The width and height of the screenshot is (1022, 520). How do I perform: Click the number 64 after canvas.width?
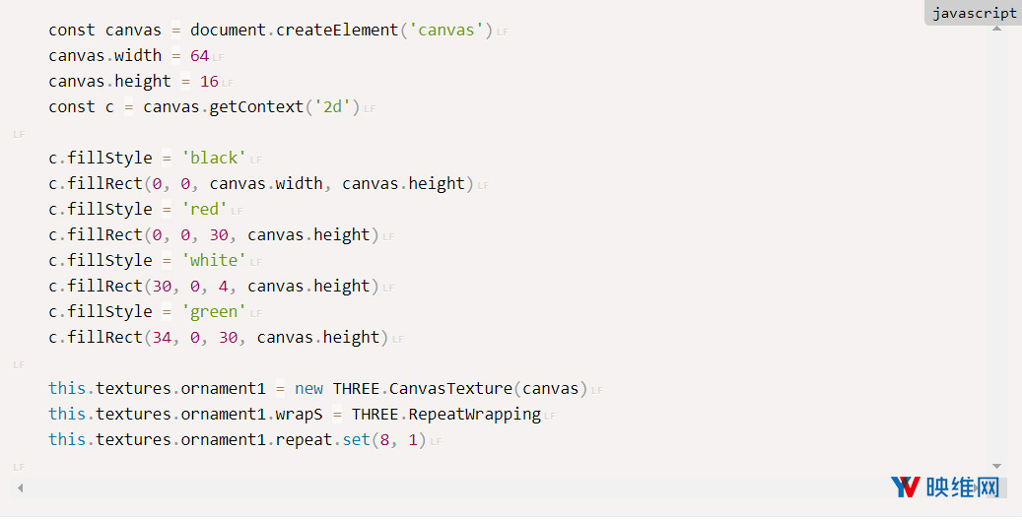pos(199,56)
